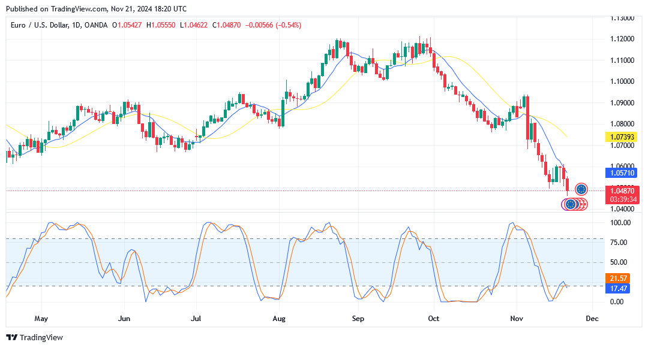Click the Nov label on the time axis
Image resolution: width=648 pixels, height=348 pixels.
tap(517, 319)
